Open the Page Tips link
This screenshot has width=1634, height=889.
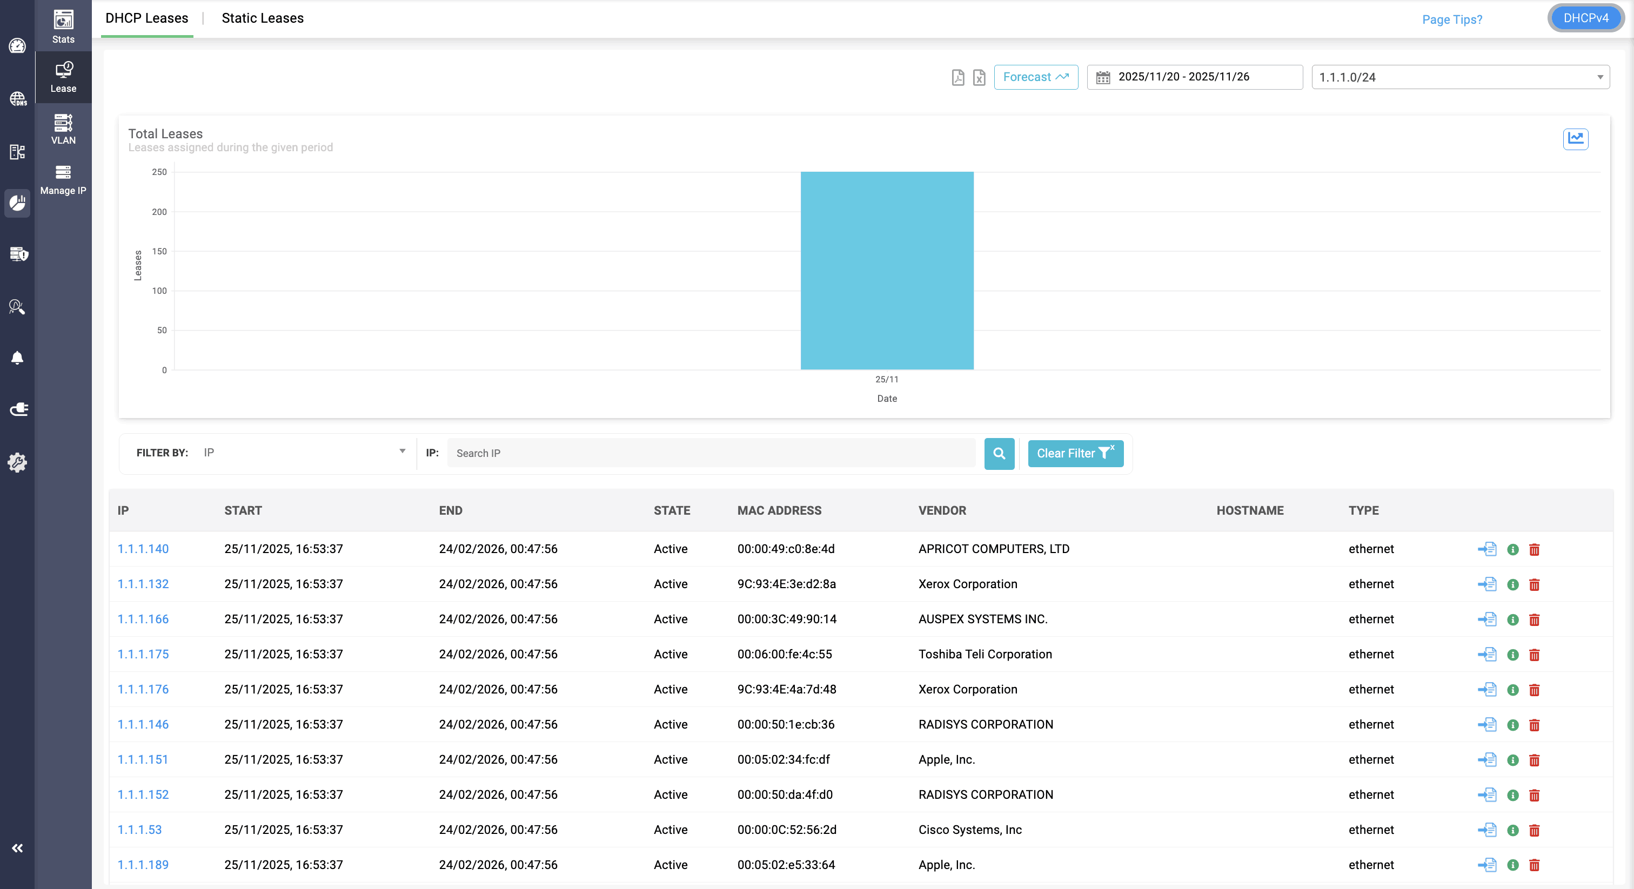(1451, 19)
